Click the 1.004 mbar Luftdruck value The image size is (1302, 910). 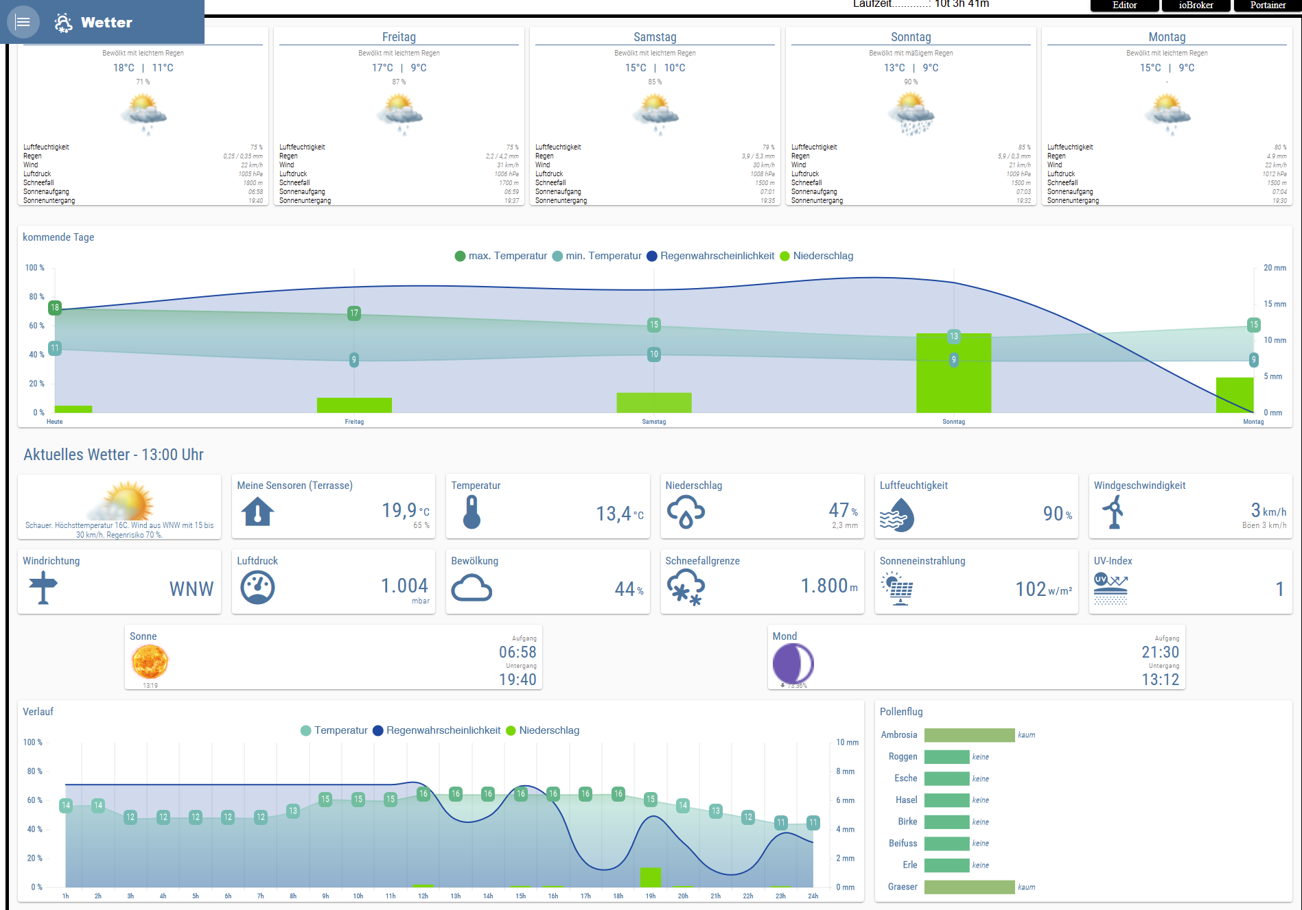[405, 586]
